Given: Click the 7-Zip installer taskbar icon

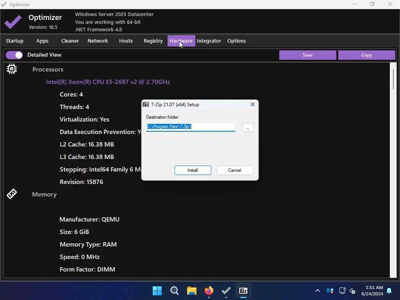Looking at the screenshot, I should [243, 291].
